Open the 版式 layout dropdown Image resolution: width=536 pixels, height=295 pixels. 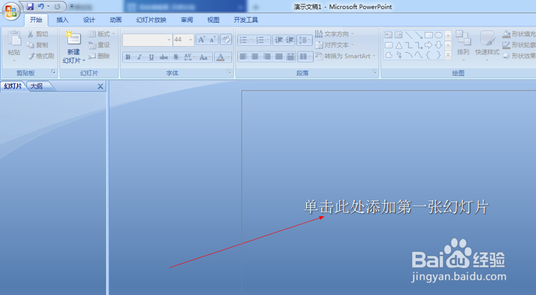101,34
